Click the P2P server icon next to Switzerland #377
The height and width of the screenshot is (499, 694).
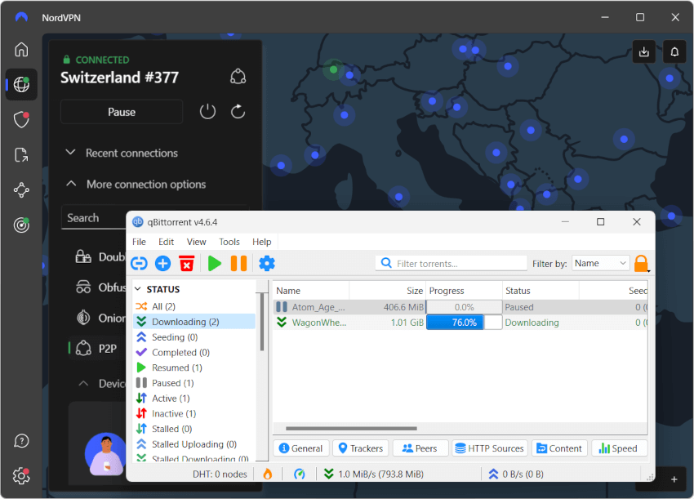238,77
